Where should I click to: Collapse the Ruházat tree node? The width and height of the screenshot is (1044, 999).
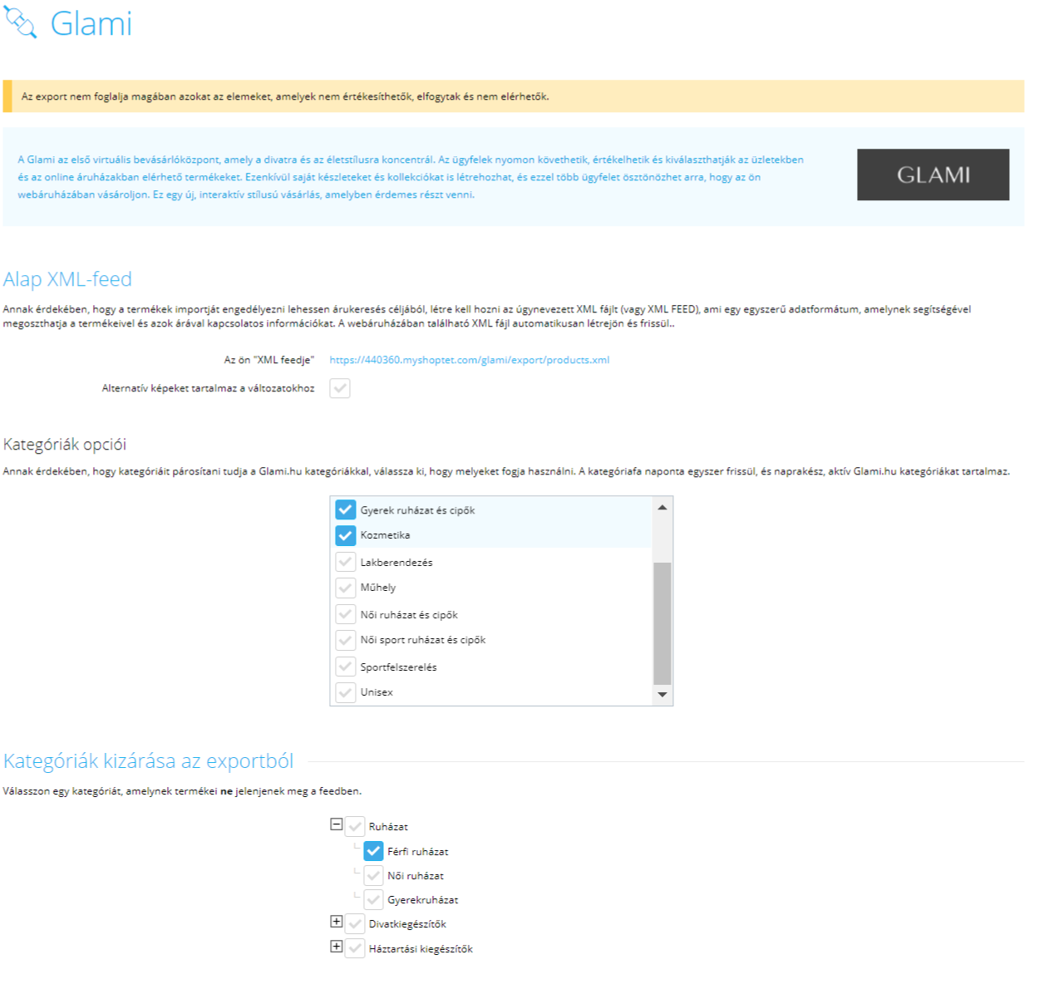tap(337, 824)
